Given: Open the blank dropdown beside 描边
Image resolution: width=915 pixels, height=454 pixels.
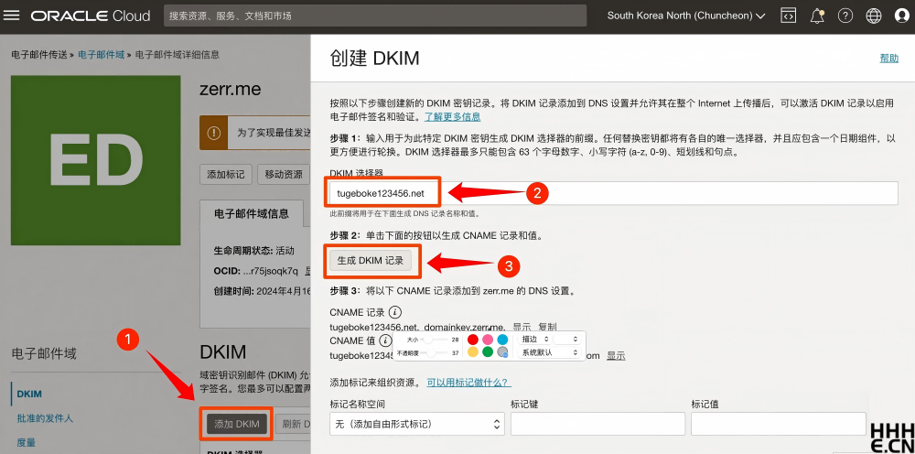Looking at the screenshot, I should (566, 339).
